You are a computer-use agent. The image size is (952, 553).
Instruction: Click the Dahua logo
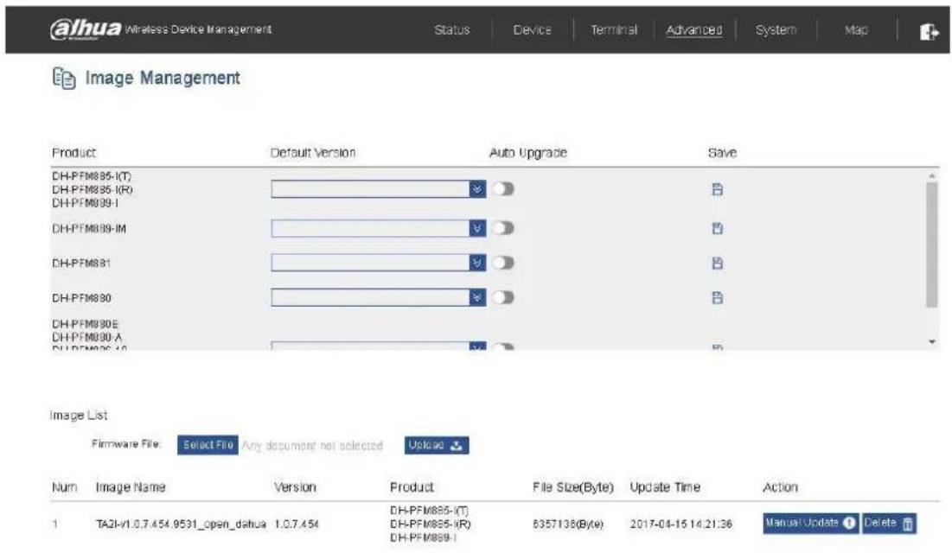(x=86, y=29)
